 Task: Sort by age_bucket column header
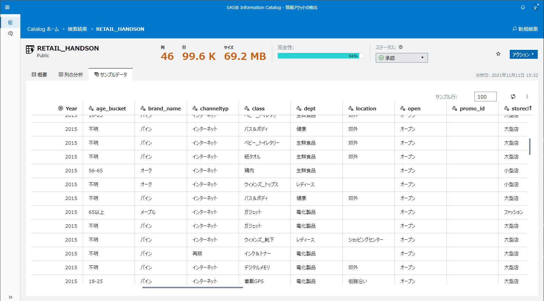pyautogui.click(x=111, y=108)
